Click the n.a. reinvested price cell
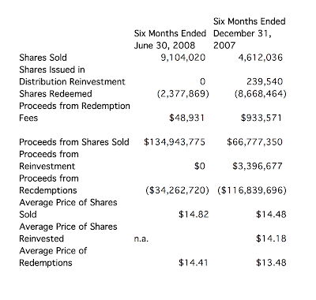Image resolution: width=316 pixels, height=300 pixels. [x=141, y=238]
